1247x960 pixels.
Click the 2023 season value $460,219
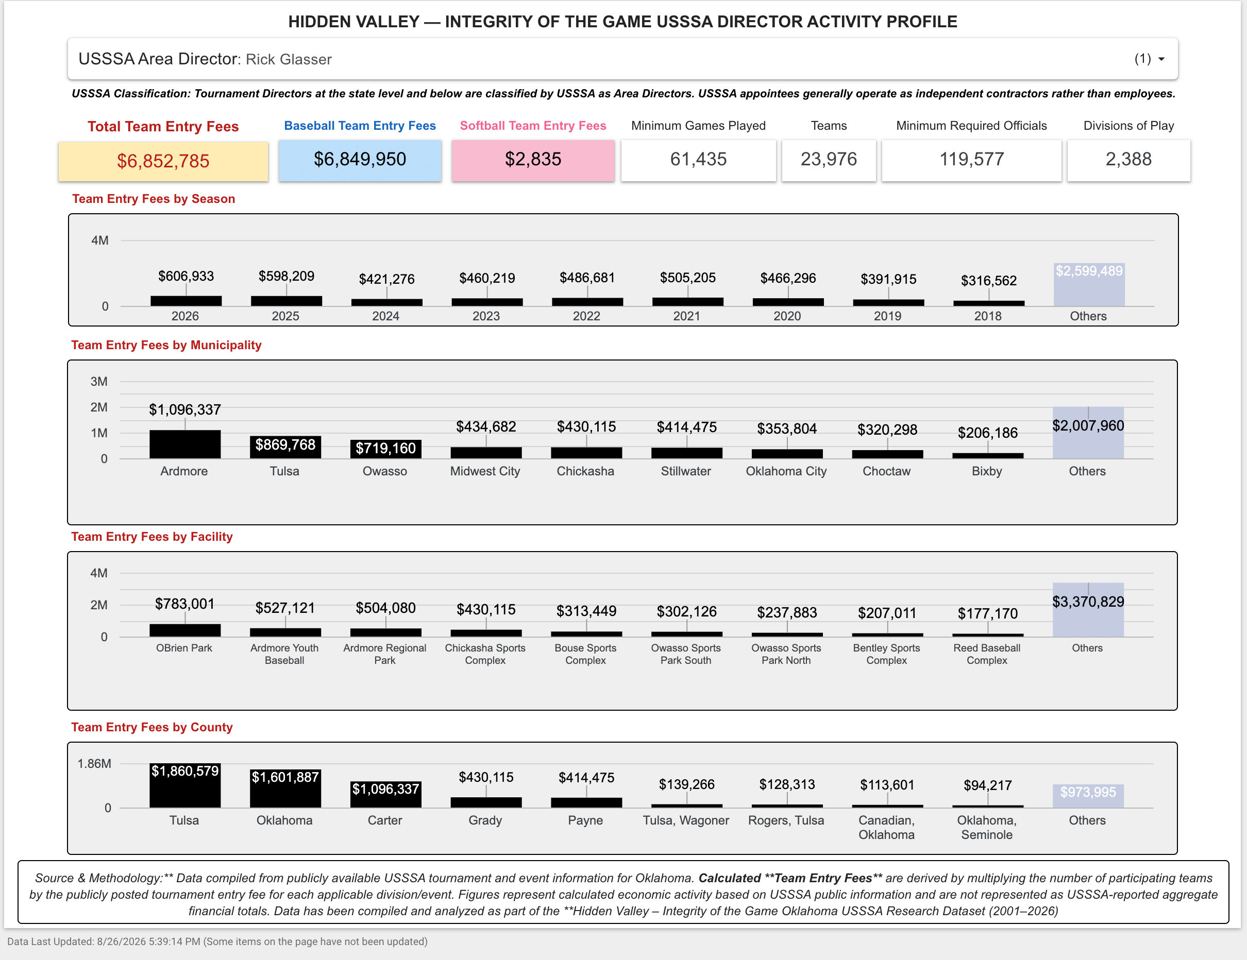pyautogui.click(x=487, y=278)
